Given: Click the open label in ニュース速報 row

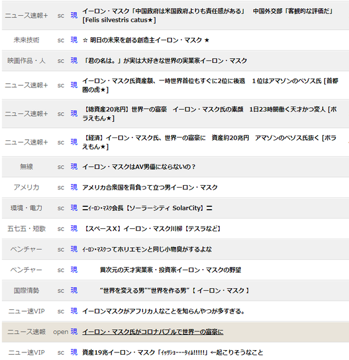Looking at the screenshot, I should coord(60,332).
